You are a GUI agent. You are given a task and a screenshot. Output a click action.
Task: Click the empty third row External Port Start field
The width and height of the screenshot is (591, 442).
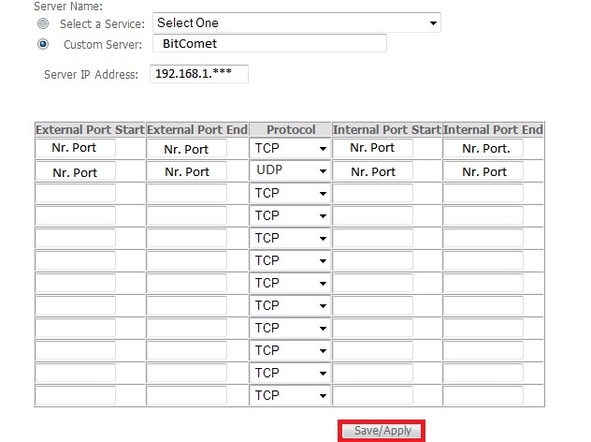(76, 193)
